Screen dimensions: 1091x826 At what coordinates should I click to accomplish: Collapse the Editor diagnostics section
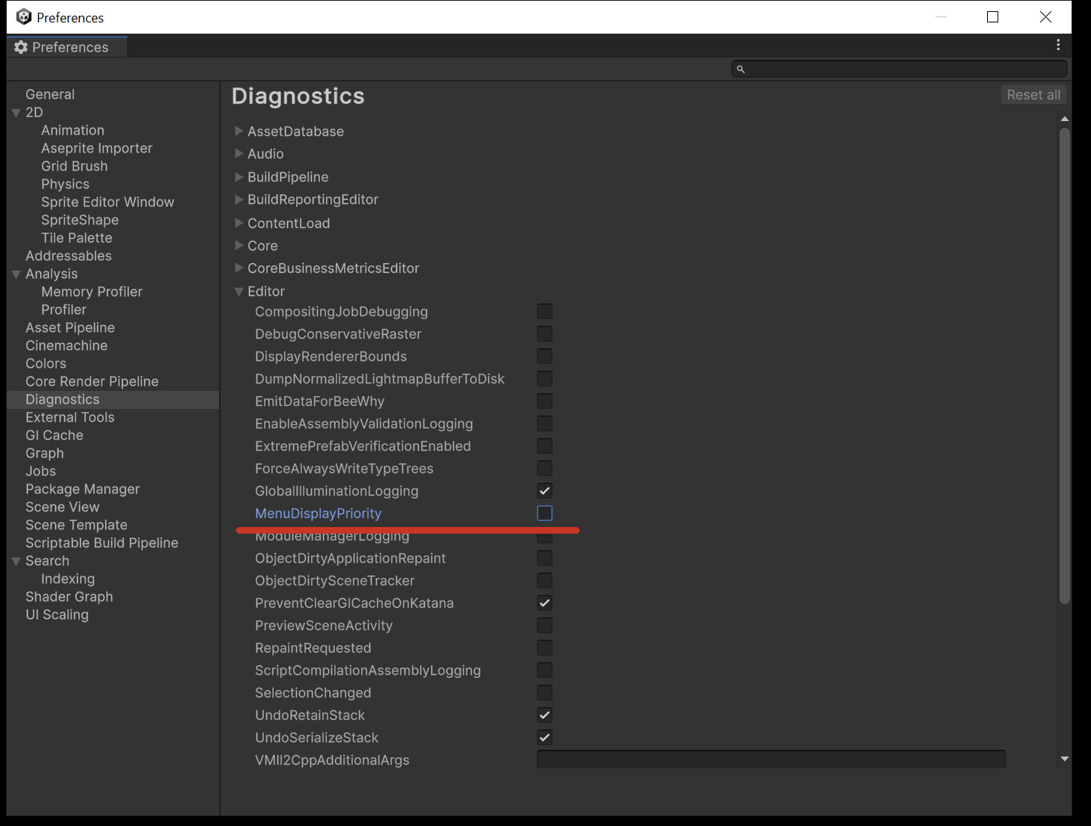pyautogui.click(x=239, y=291)
